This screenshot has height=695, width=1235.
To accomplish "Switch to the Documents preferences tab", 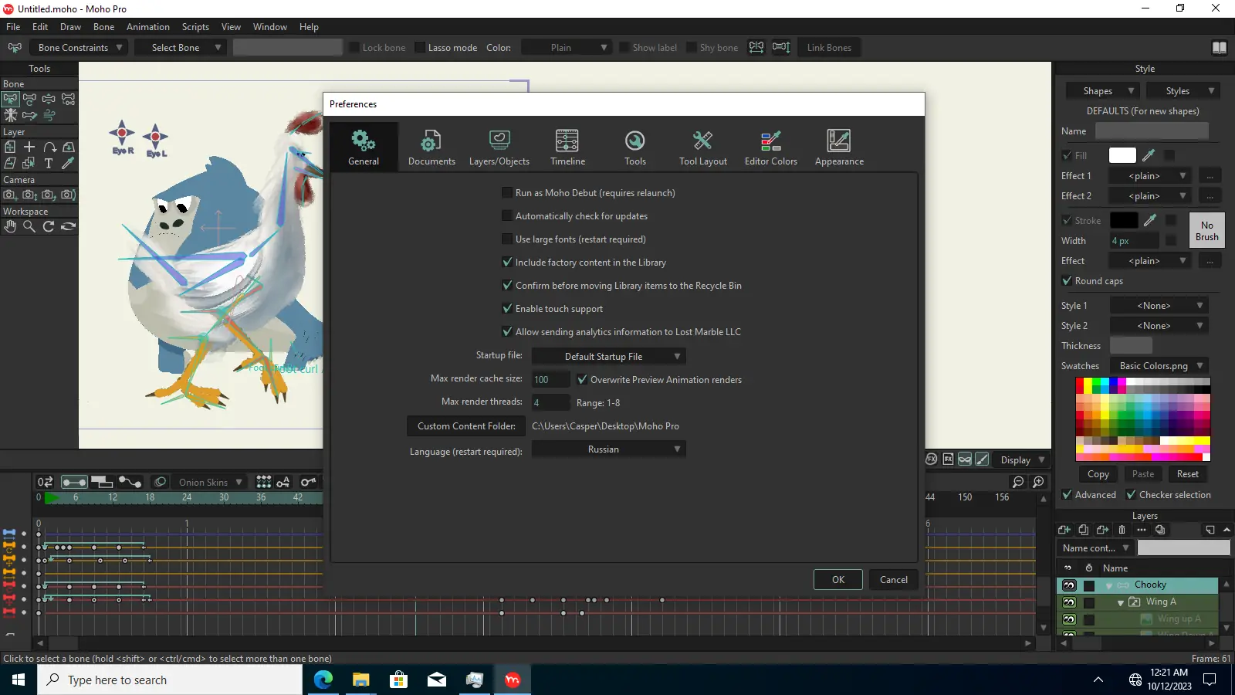I will [x=431, y=147].
